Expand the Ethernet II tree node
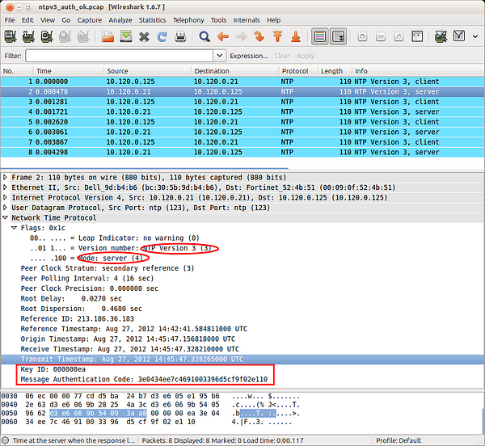485x446 pixels. pos(6,187)
